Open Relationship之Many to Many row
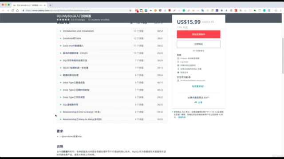 (x=112, y=119)
